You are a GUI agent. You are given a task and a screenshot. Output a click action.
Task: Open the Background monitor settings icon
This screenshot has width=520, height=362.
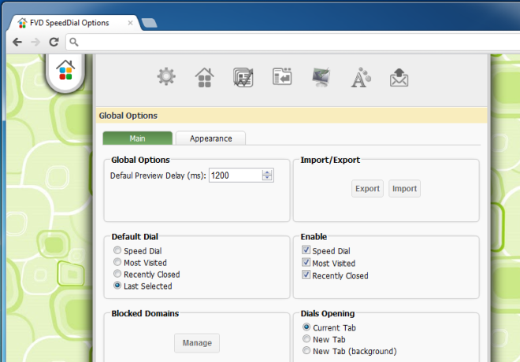[x=321, y=77]
